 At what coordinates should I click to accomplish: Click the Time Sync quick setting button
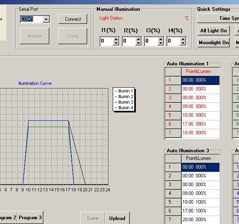[218, 18]
